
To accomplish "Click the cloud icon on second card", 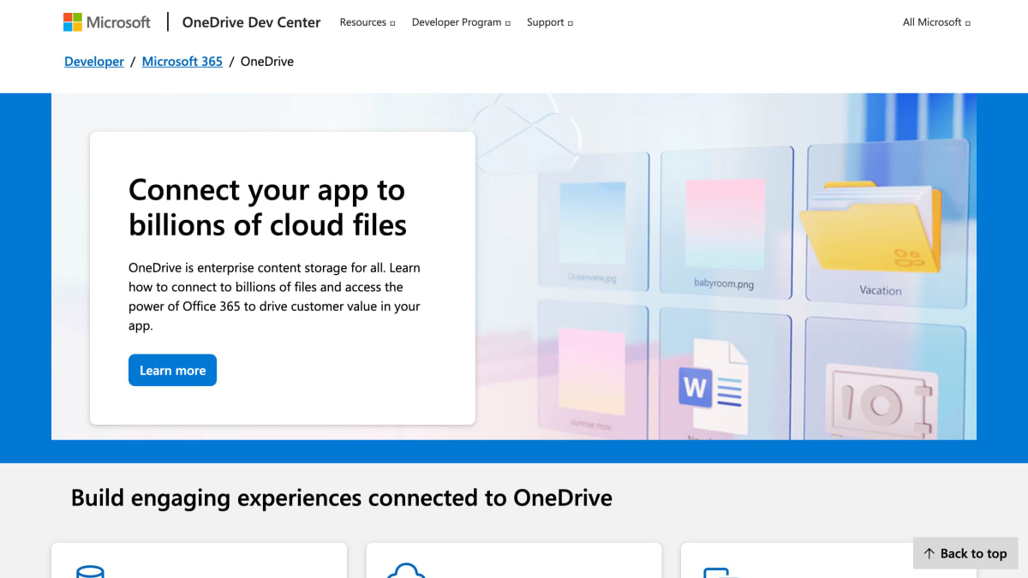I will [x=406, y=570].
